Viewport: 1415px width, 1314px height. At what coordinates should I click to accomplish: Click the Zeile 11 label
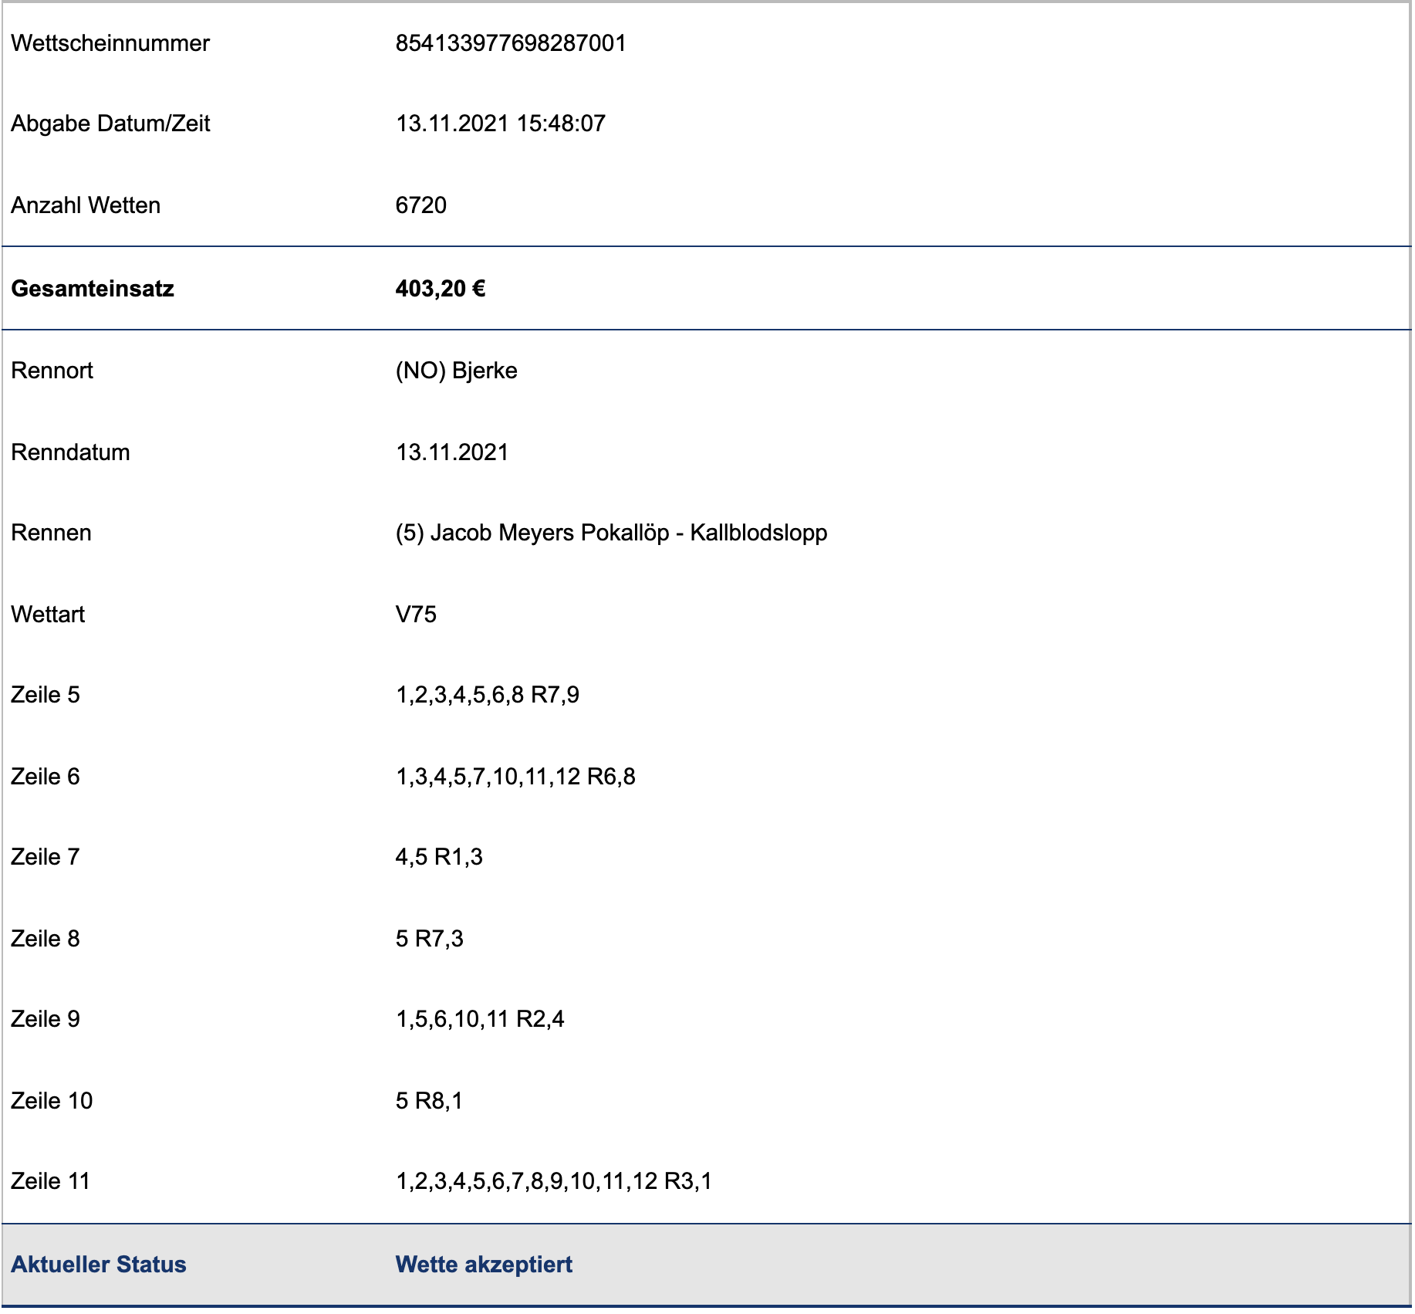tap(51, 1181)
